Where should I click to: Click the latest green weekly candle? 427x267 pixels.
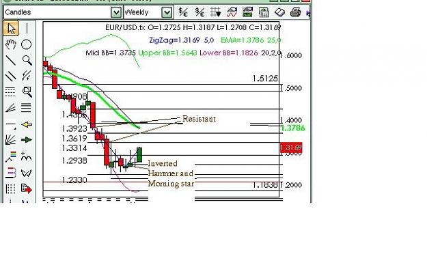(x=139, y=154)
